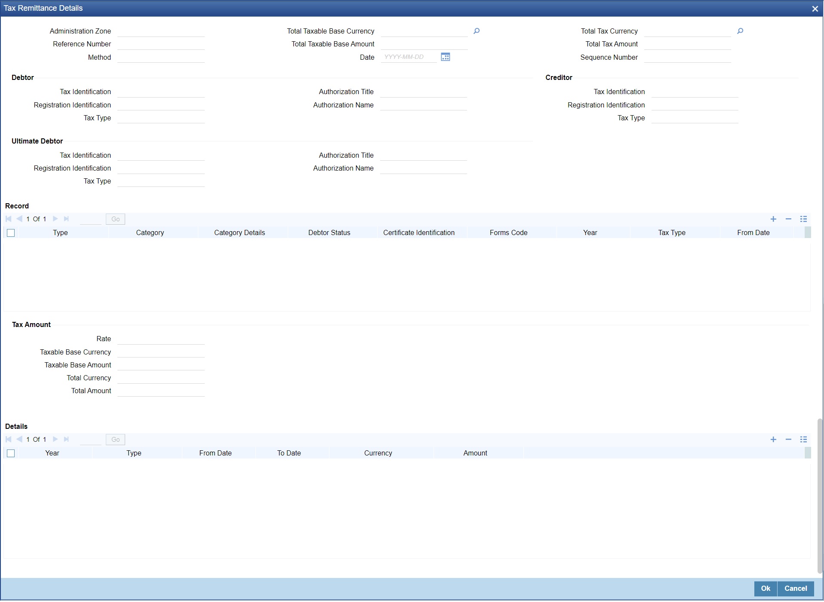Click the Total Taxable Base Amount field
The image size is (824, 602).
[x=424, y=44]
